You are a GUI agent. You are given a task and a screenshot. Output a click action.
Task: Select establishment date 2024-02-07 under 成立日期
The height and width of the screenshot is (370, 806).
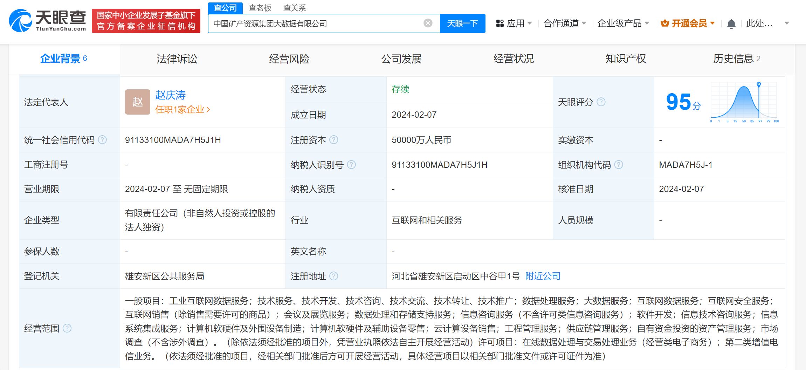point(414,115)
